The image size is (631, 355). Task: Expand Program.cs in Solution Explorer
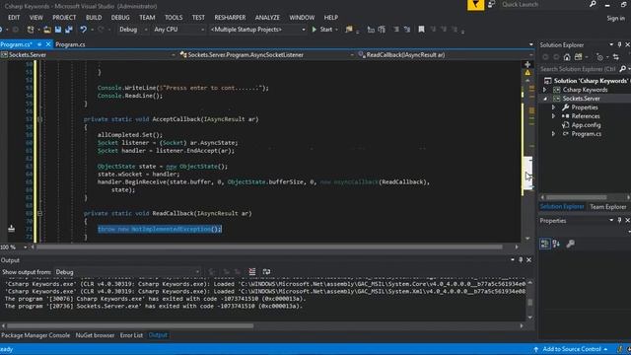pos(553,134)
